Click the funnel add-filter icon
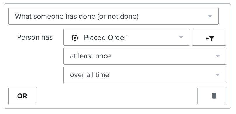This screenshot has width=236, height=114. coord(211,38)
